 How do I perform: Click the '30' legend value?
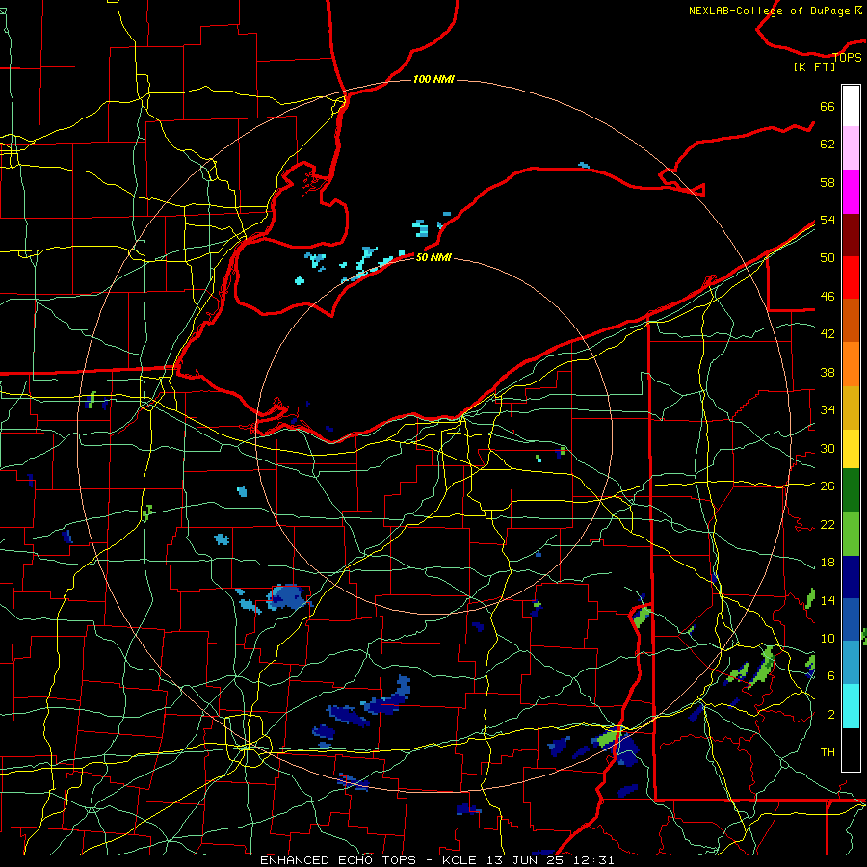[x=828, y=448]
